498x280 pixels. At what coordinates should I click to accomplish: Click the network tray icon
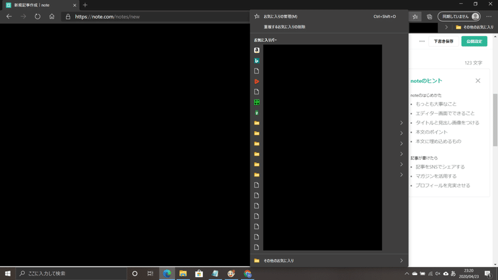click(x=430, y=274)
